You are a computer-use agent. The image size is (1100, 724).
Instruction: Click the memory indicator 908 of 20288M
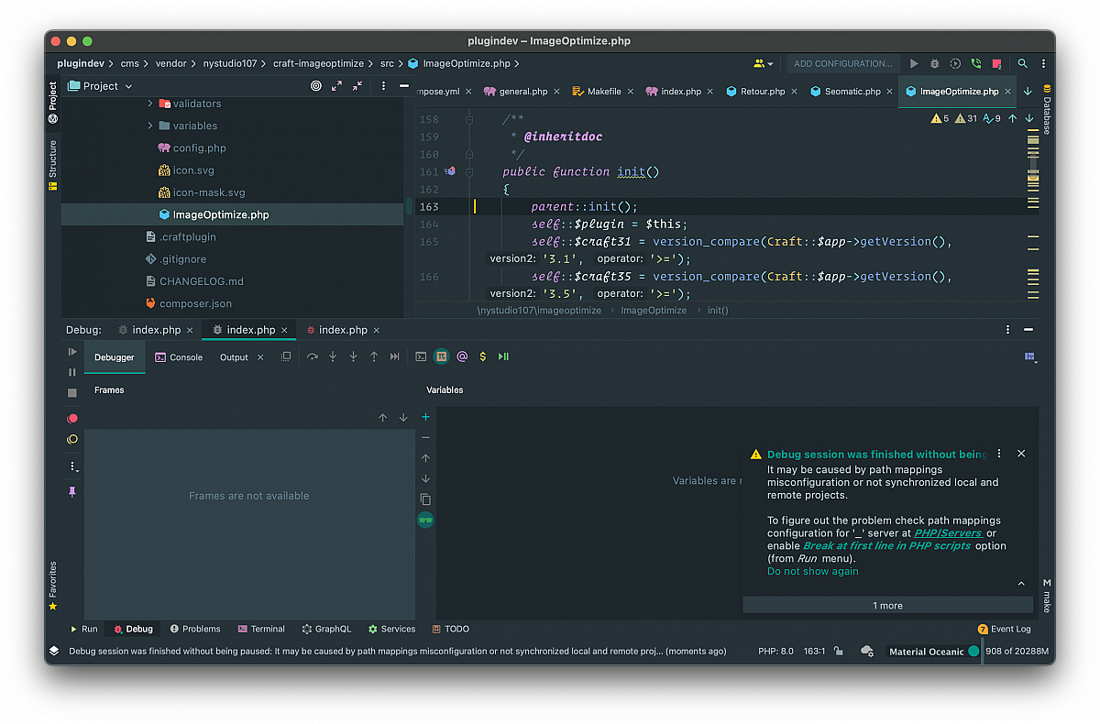(x=1017, y=652)
